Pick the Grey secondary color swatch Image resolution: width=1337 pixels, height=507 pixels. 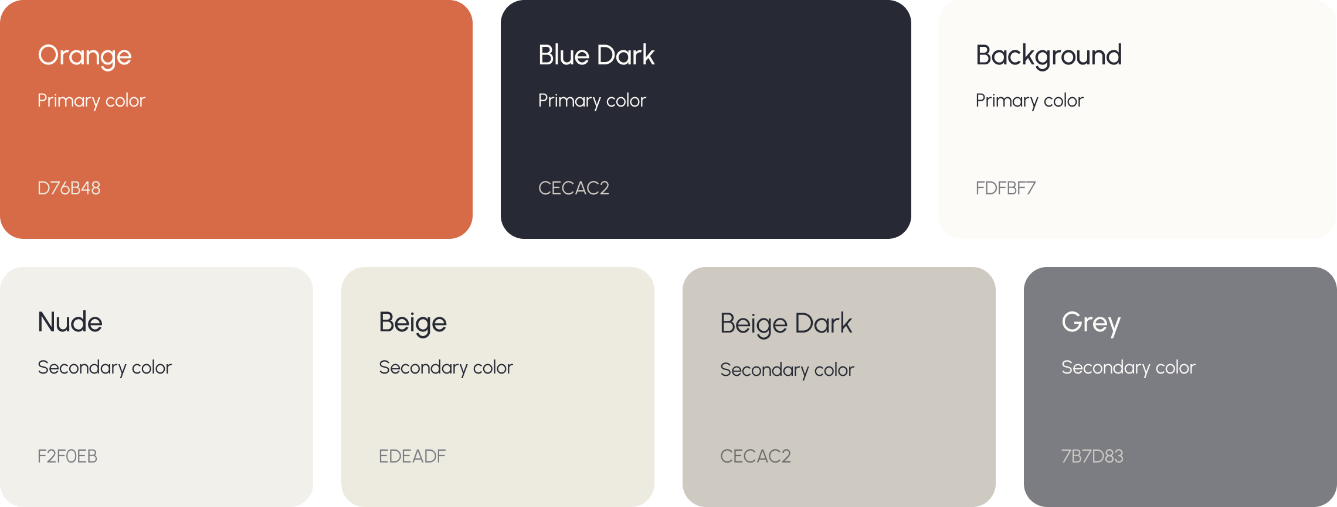1180,387
